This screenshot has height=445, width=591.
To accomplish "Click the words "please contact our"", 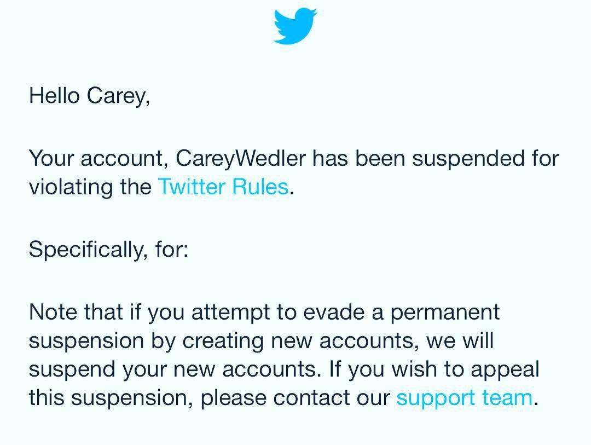I will (x=296, y=397).
